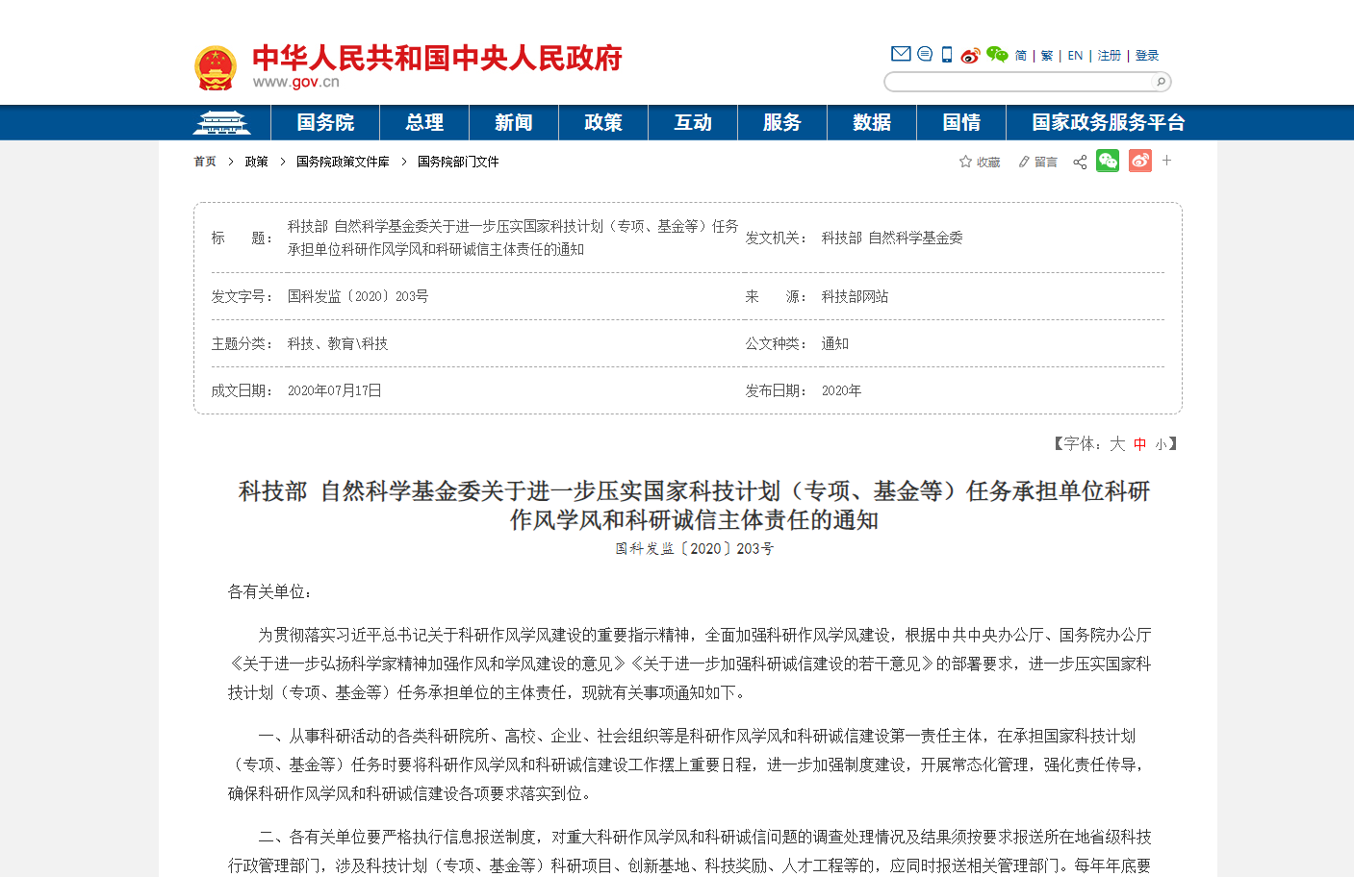Switch to Traditional Chinese 繁
The width and height of the screenshot is (1354, 877).
coord(1047,56)
